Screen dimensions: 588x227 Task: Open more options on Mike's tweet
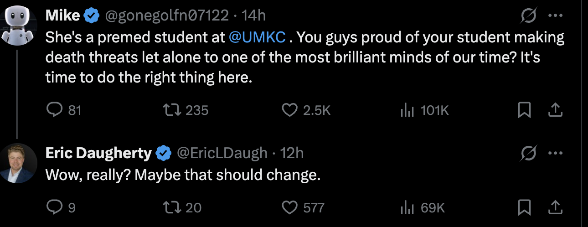pyautogui.click(x=555, y=16)
